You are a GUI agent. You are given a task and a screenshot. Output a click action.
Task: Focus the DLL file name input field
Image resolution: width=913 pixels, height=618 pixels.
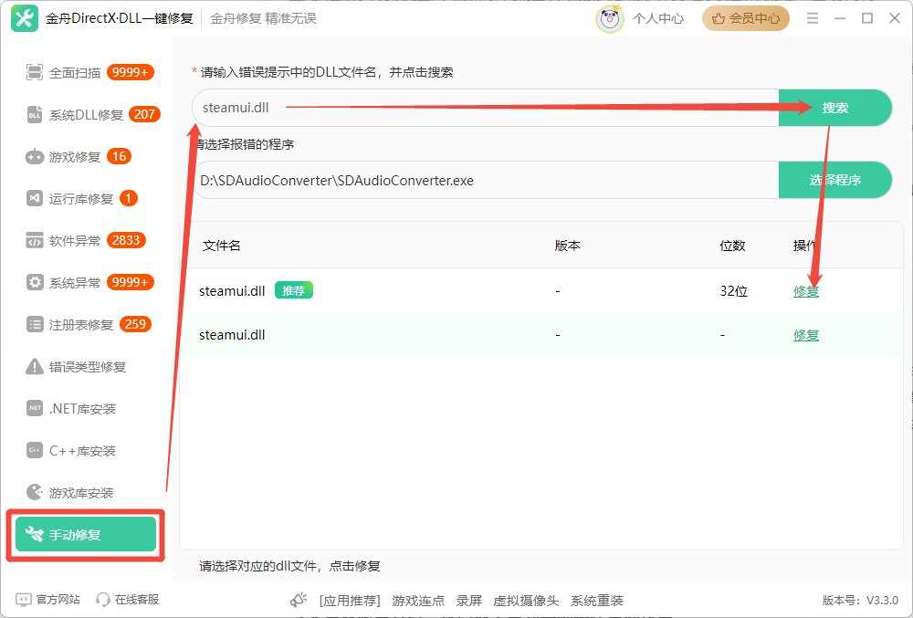[x=486, y=108]
